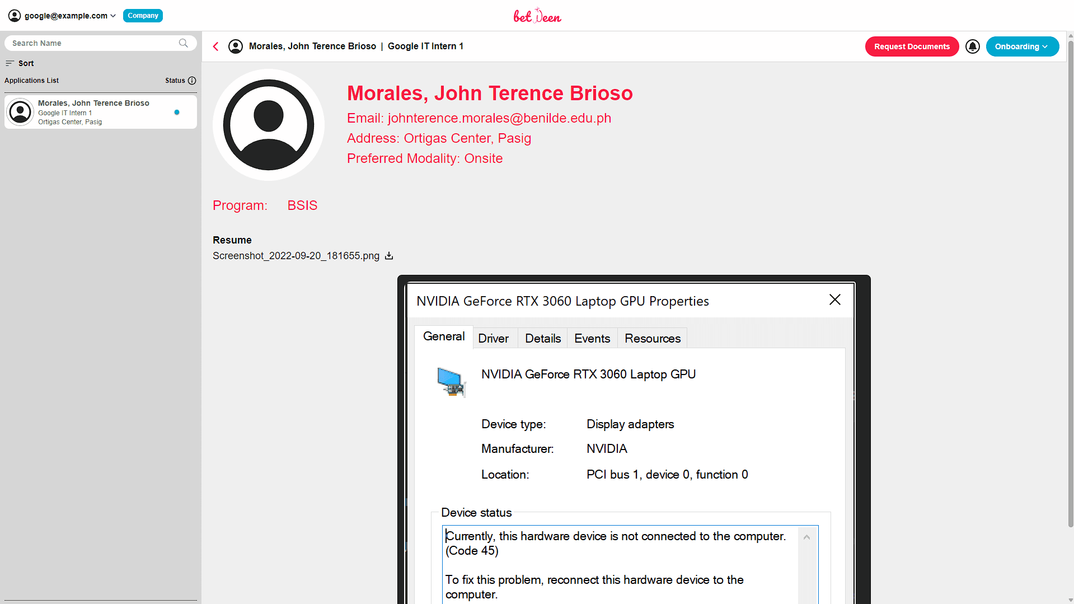1074x604 pixels.
Task: Click the resume download icon
Action: point(389,256)
